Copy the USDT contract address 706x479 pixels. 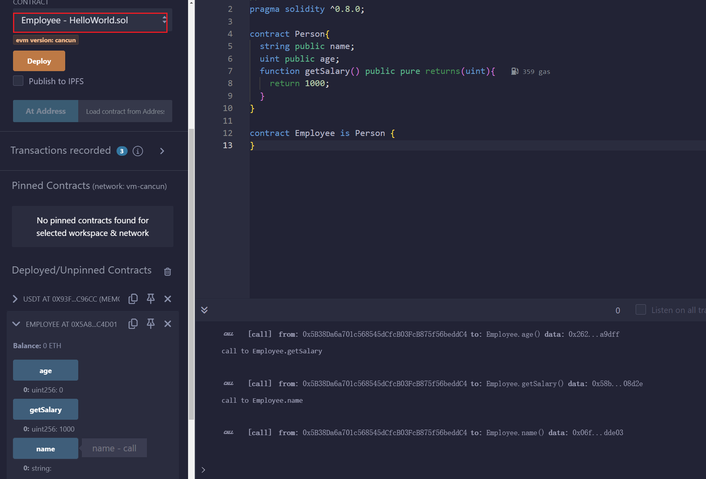coord(133,299)
